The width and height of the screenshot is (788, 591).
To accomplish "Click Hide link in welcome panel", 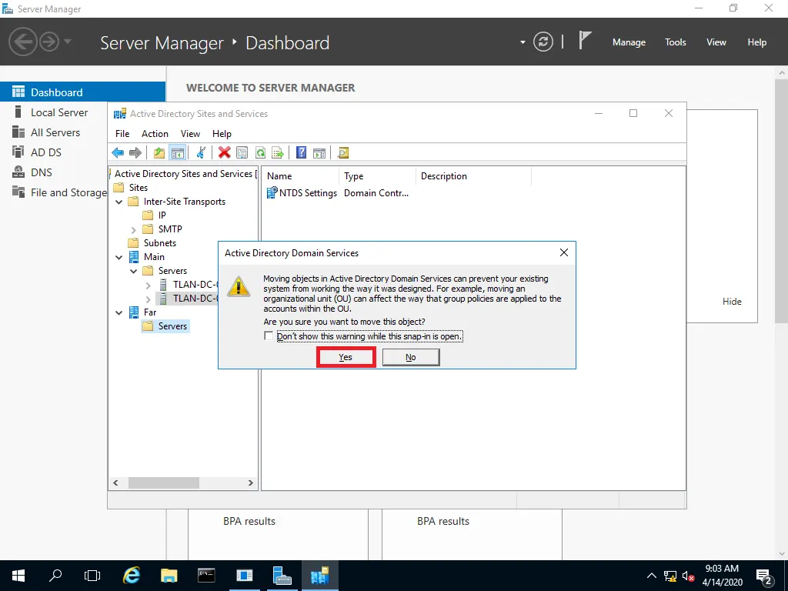I will [x=732, y=302].
